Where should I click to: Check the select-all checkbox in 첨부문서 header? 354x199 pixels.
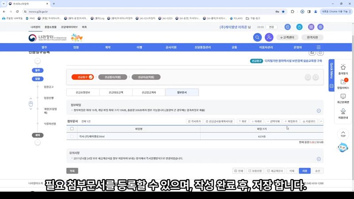tap(72, 129)
